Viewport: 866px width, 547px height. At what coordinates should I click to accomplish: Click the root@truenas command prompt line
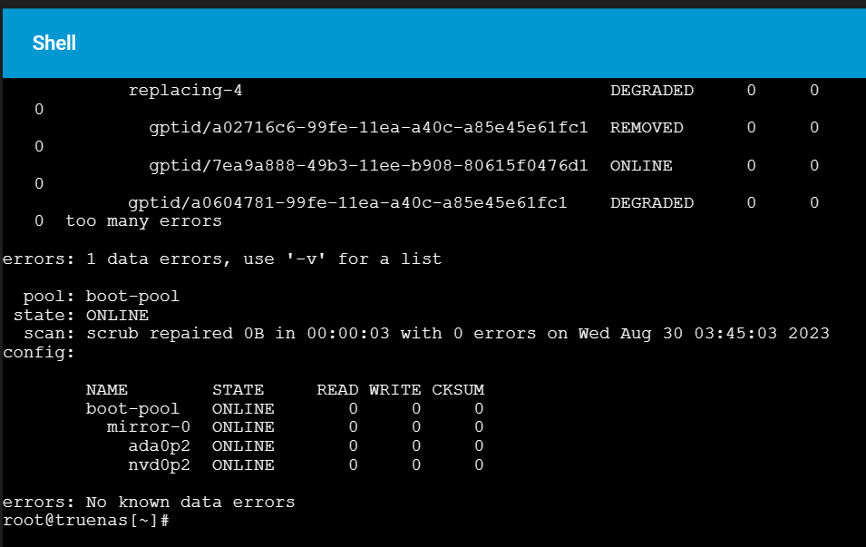(x=85, y=521)
